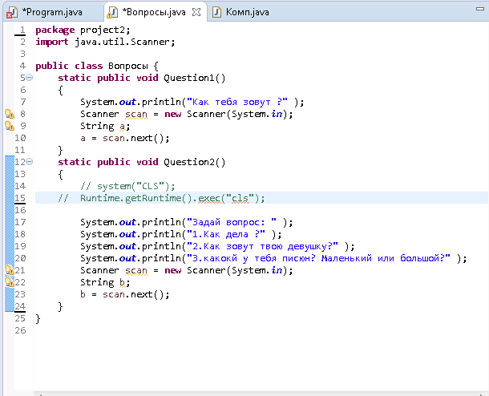489x396 pixels.
Task: Click the string "1.Как дела ?"
Action: tap(226, 235)
